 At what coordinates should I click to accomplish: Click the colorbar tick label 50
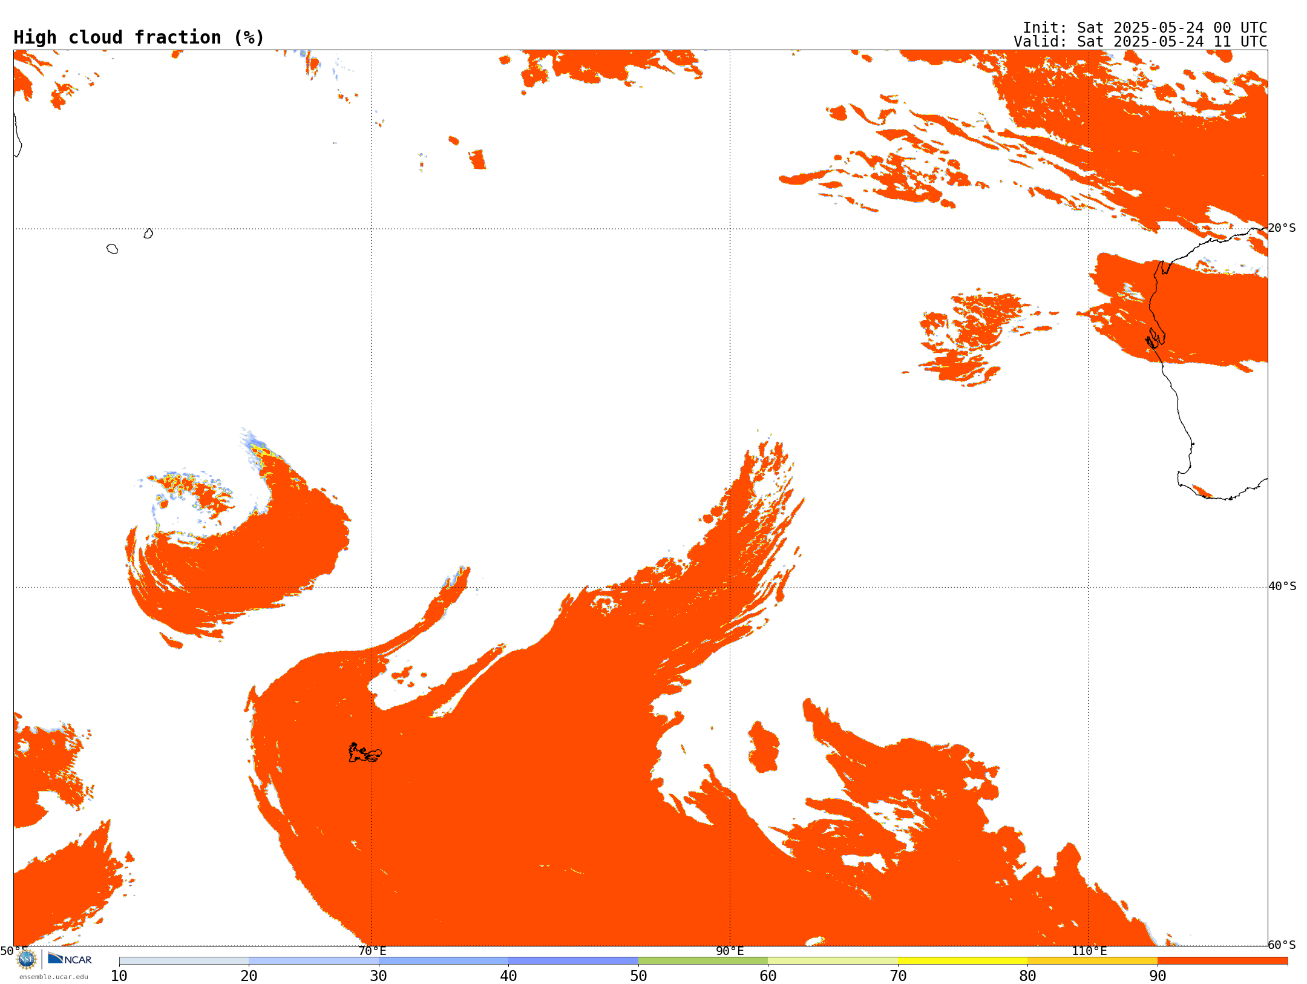pyautogui.click(x=638, y=976)
